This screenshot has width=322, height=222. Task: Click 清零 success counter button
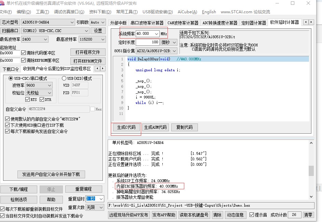(x=308, y=214)
